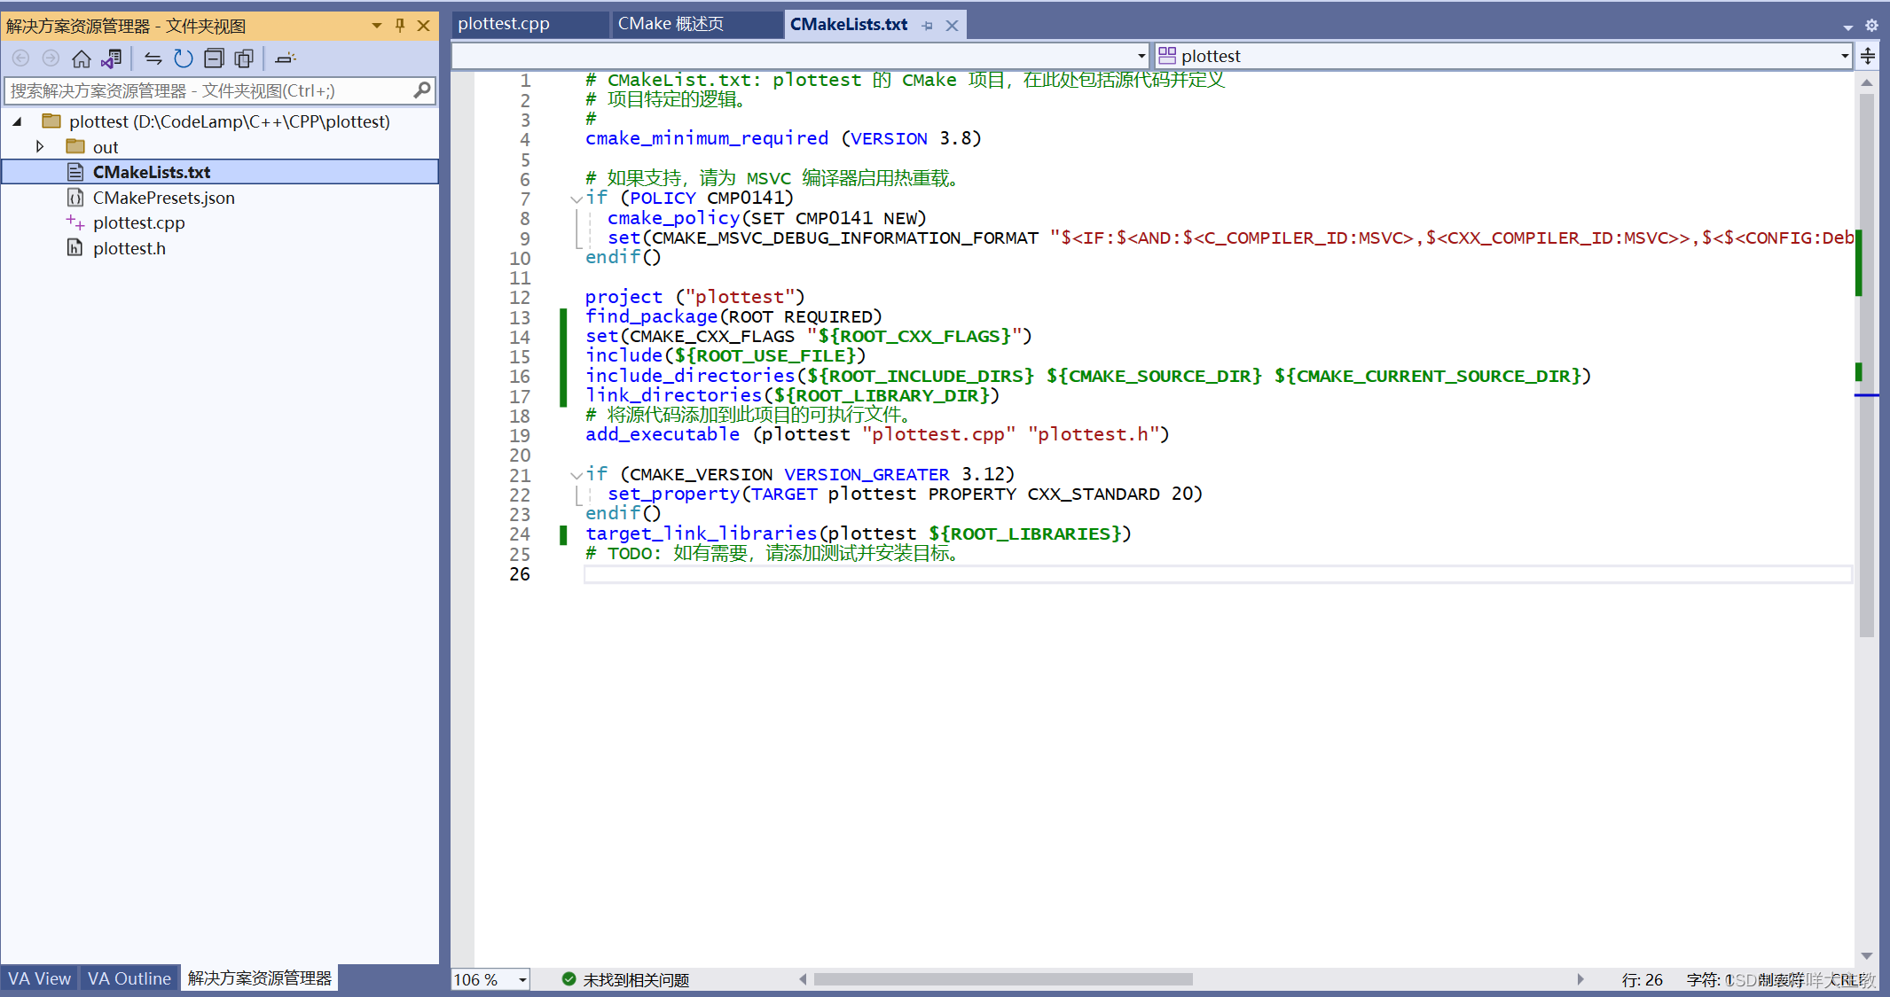Click the Home icon in Solution Explorer toolbar
Image resolution: width=1890 pixels, height=997 pixels.
(82, 58)
